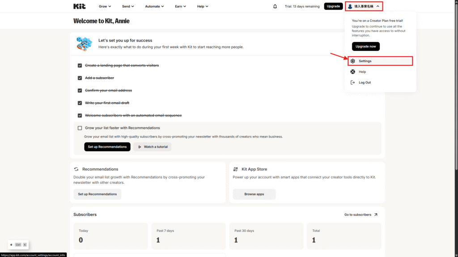Click the Browse apps button
This screenshot has height=257, width=458.
tap(254, 194)
